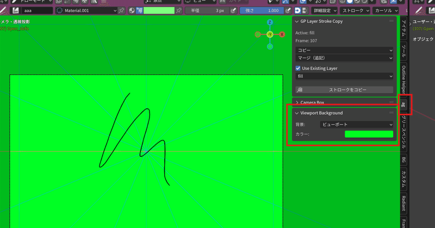Switch to the アイテム sidebar tab
The height and width of the screenshot is (228, 435).
(403, 28)
